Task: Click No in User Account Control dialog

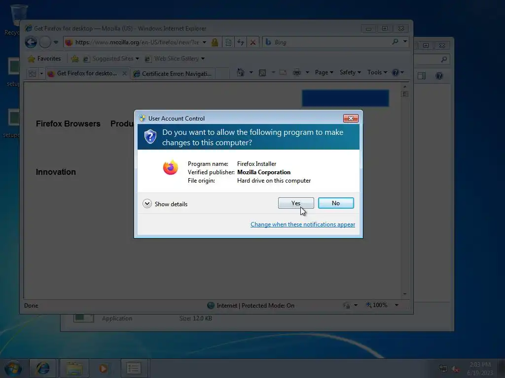Action: coord(335,203)
